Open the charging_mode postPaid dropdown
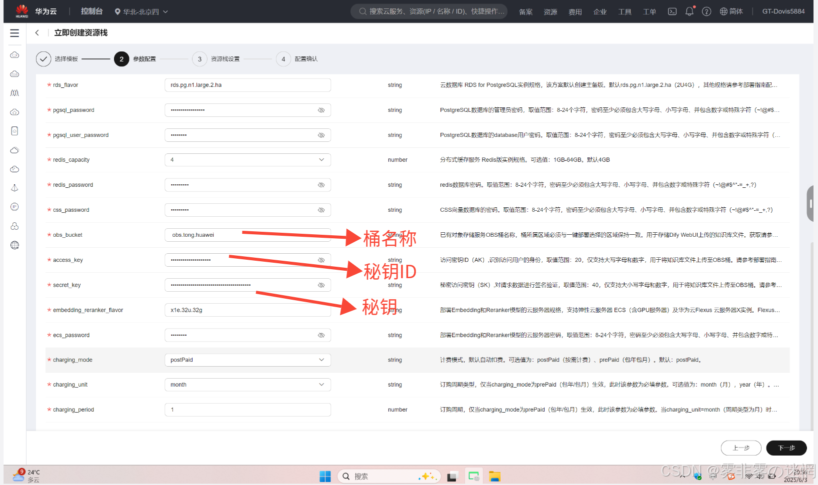The image size is (818, 485). pyautogui.click(x=321, y=360)
